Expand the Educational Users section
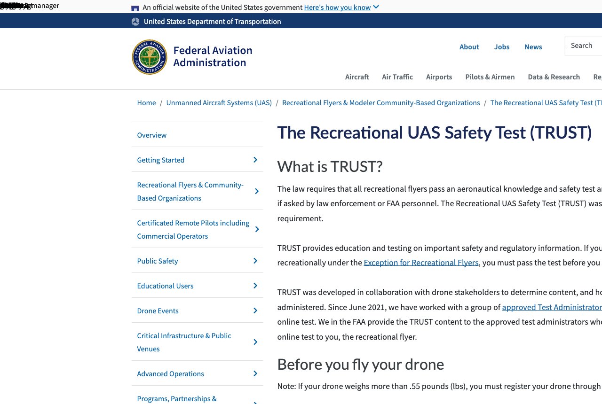 (255, 285)
